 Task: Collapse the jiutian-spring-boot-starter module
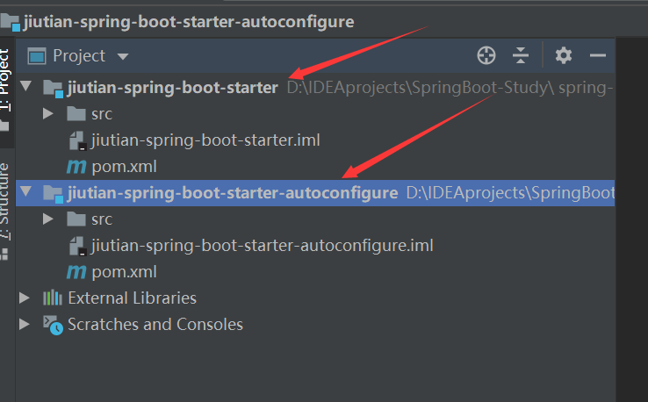point(25,87)
